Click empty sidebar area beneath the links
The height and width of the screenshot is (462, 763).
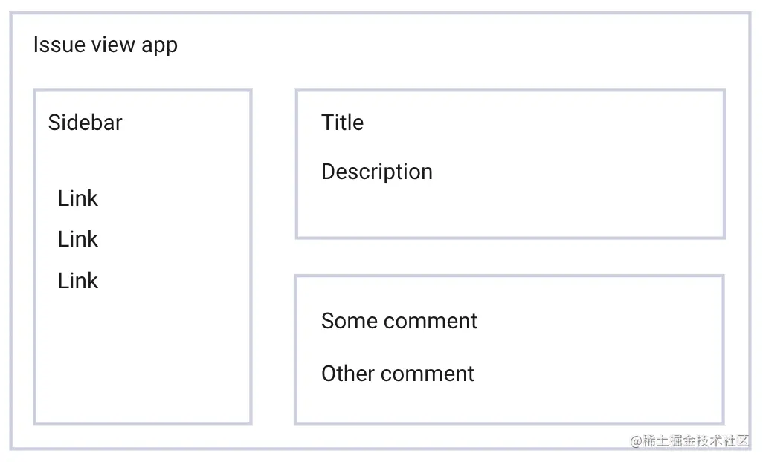[x=143, y=359]
